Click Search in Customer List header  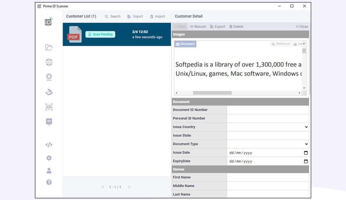click(x=113, y=17)
